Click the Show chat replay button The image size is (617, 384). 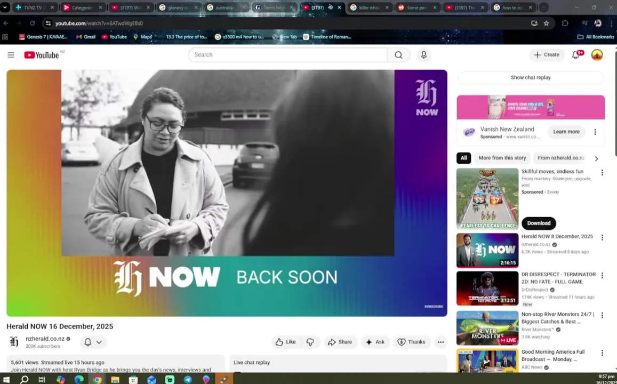531,77
